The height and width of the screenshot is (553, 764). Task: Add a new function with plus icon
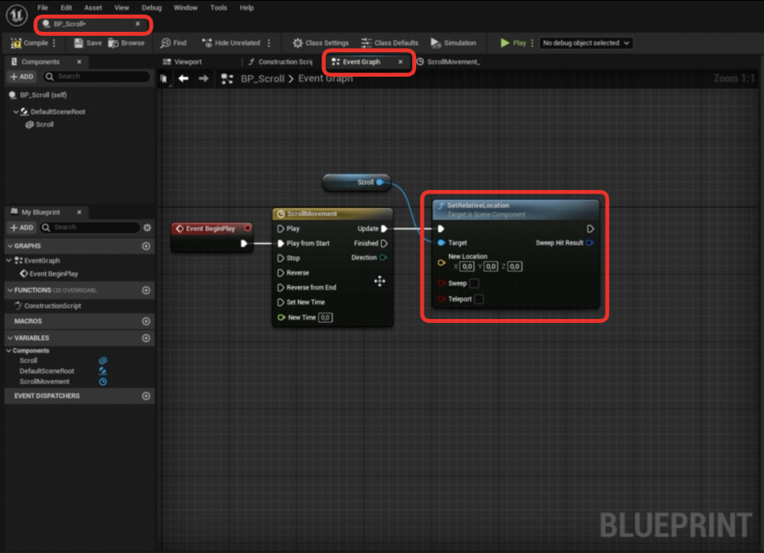pos(145,290)
